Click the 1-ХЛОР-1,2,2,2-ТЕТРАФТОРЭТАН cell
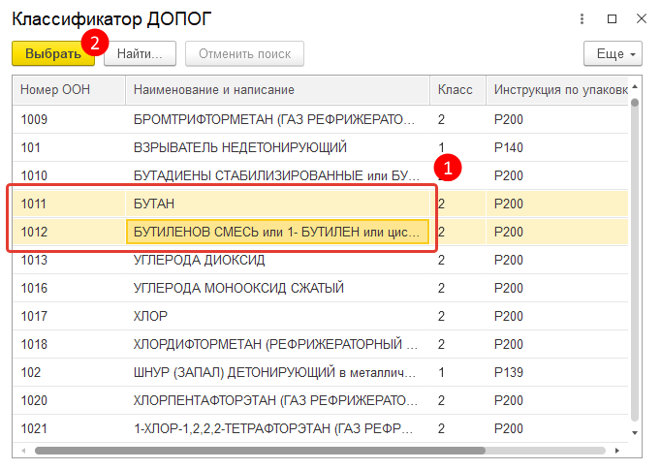 coord(277,428)
